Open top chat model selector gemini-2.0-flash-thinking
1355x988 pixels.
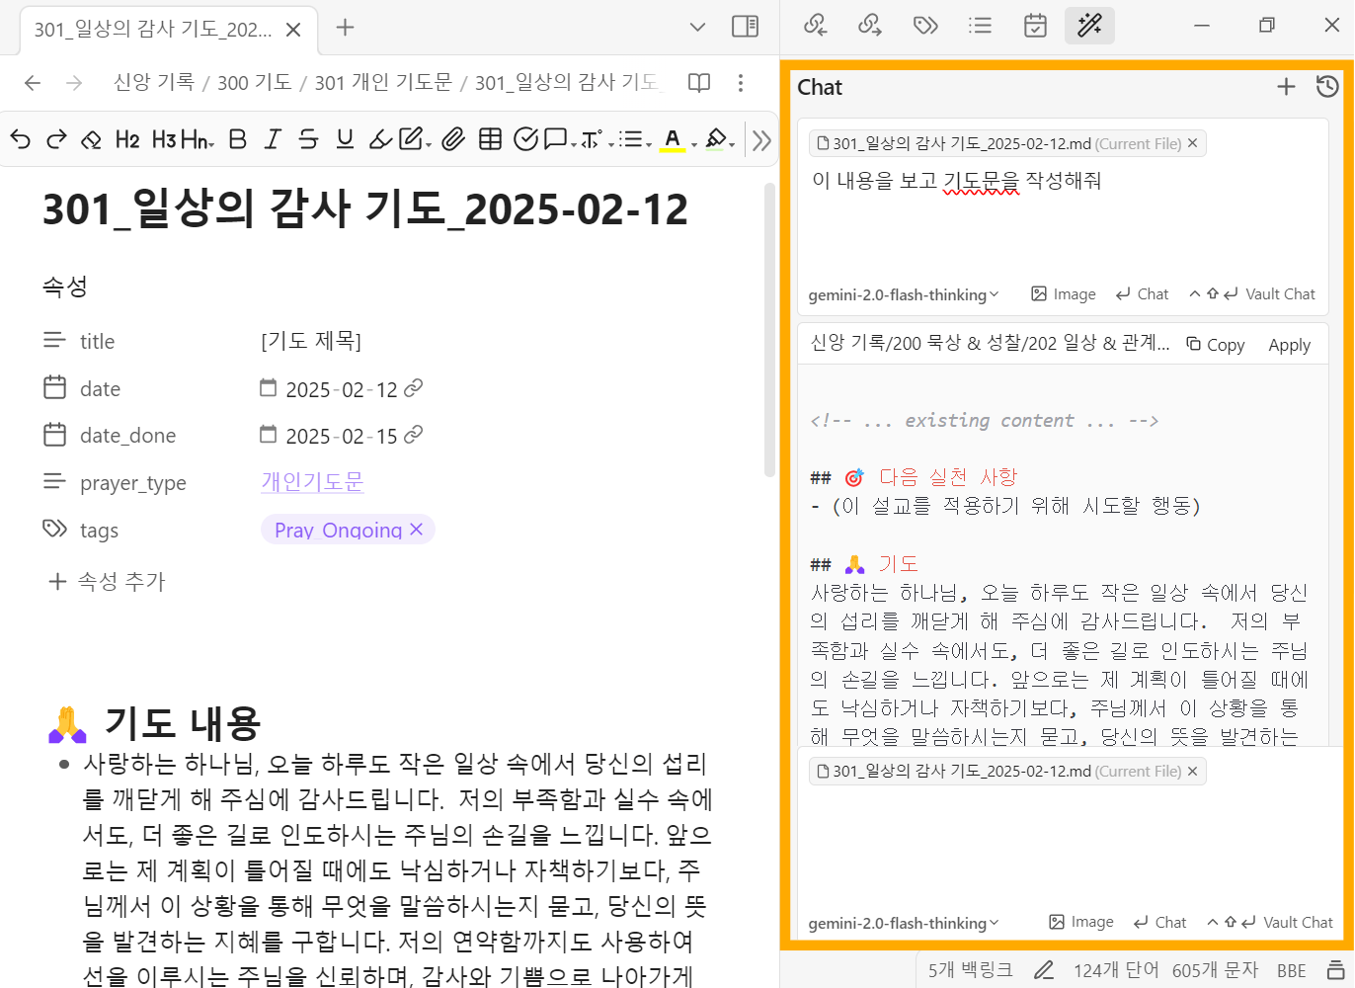904,294
